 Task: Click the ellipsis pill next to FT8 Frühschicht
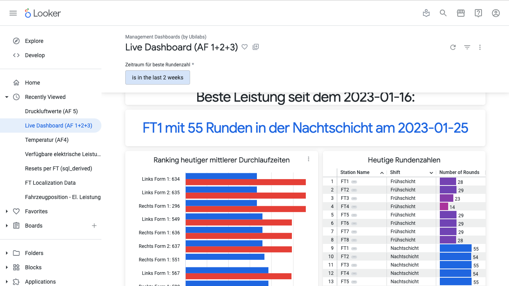[x=354, y=240]
